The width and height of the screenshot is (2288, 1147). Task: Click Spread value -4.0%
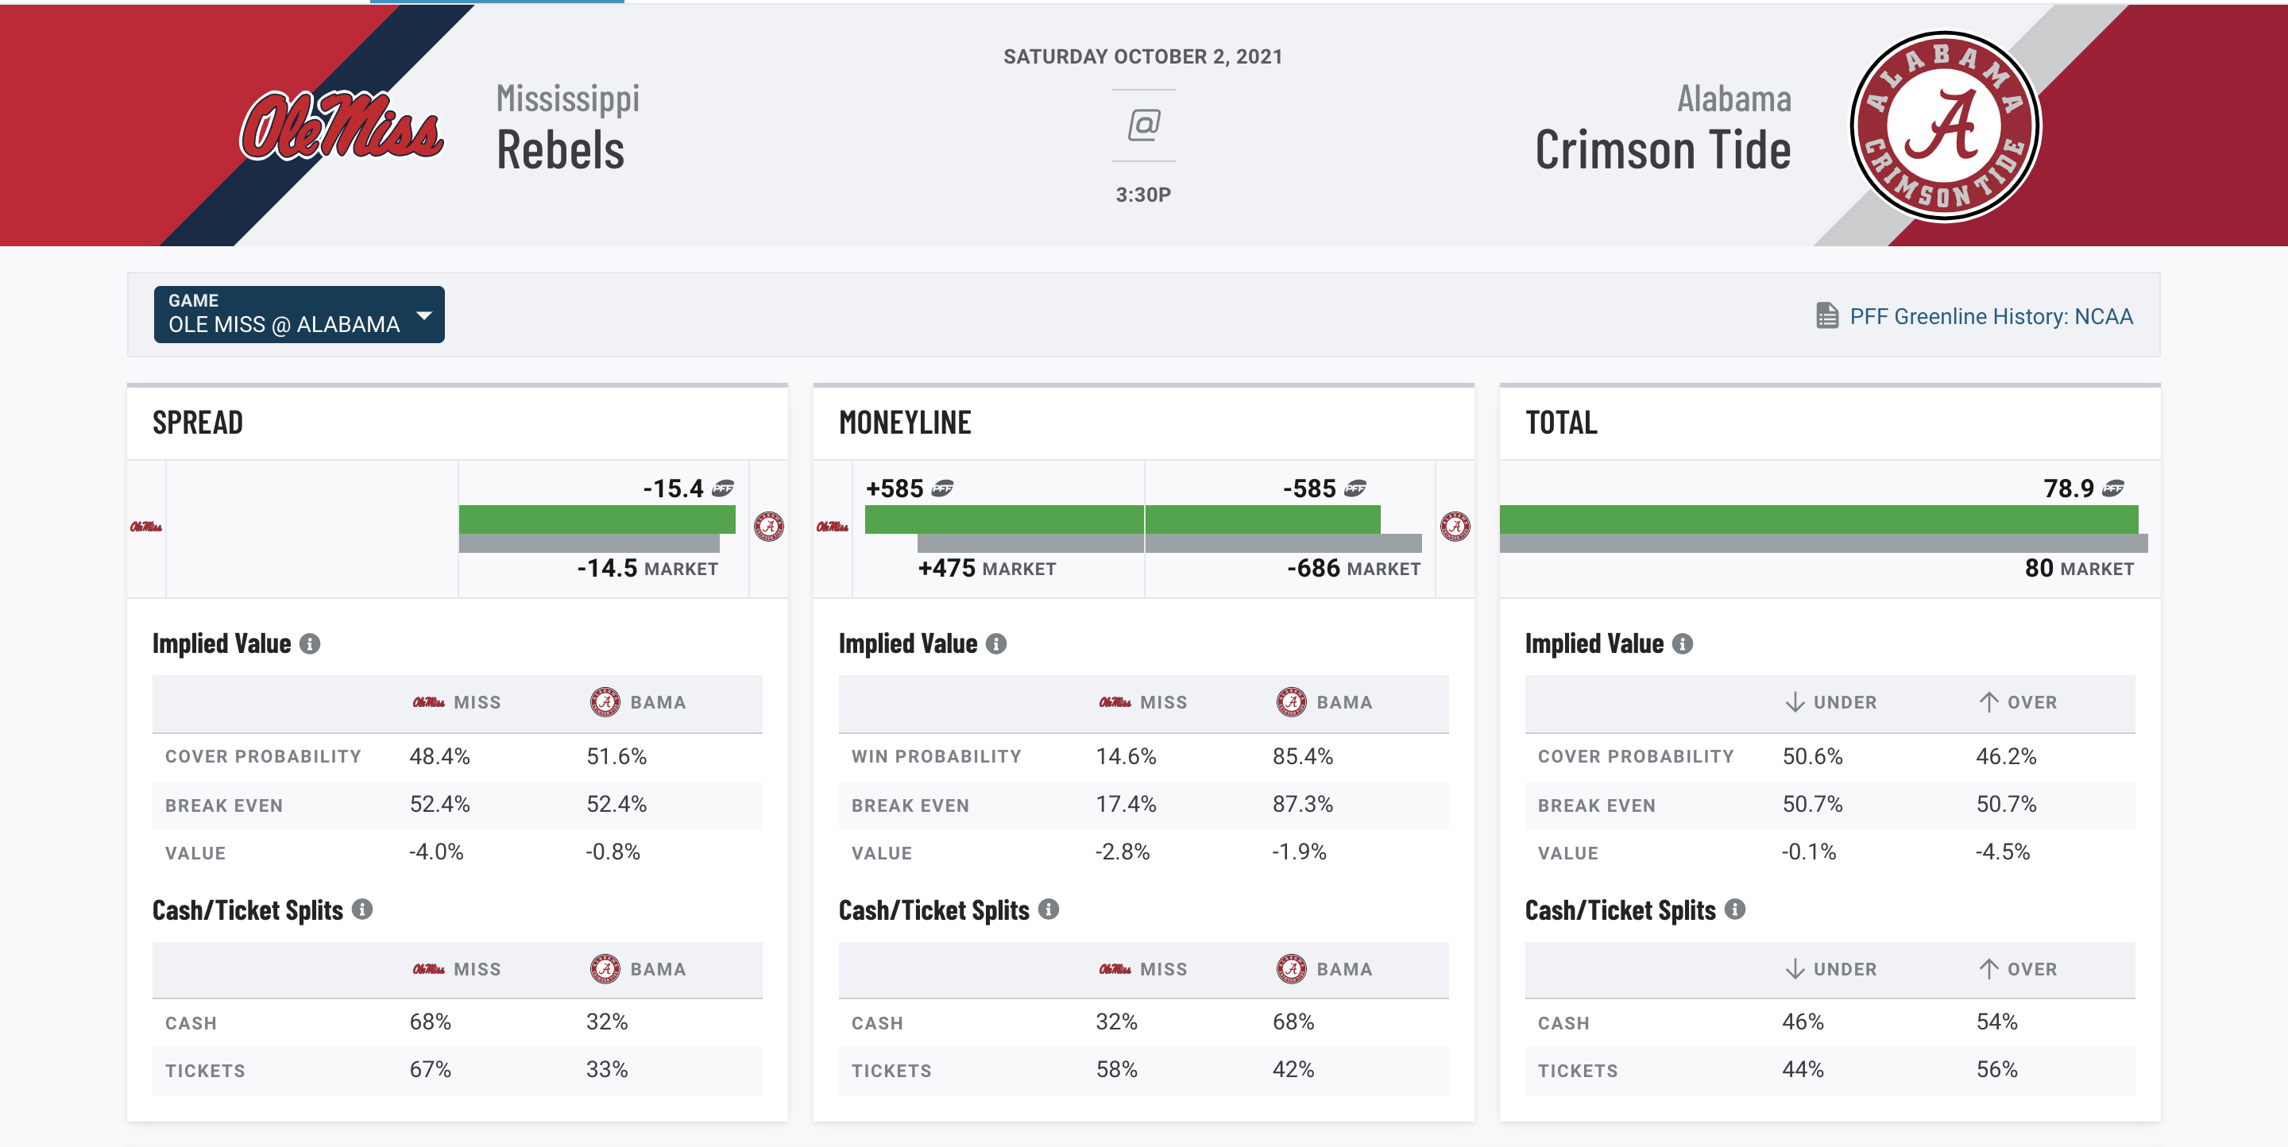tap(435, 852)
